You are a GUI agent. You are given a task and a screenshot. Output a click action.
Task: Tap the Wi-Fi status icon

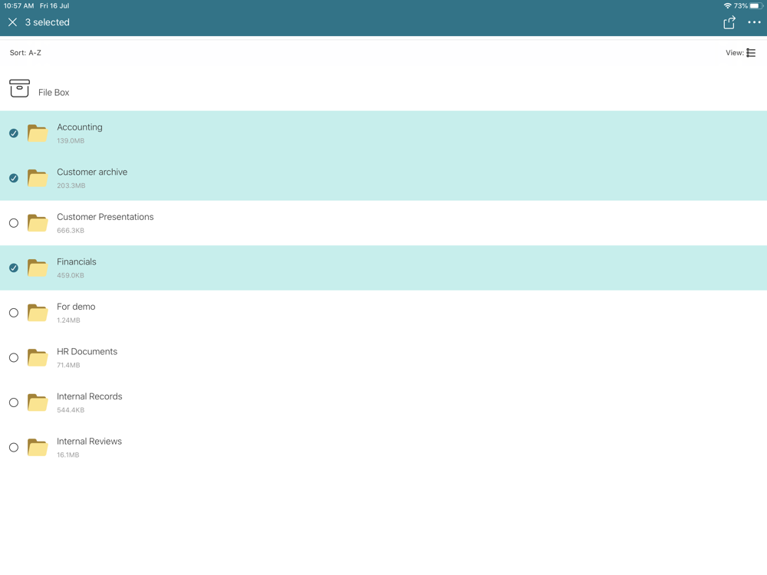pyautogui.click(x=727, y=6)
